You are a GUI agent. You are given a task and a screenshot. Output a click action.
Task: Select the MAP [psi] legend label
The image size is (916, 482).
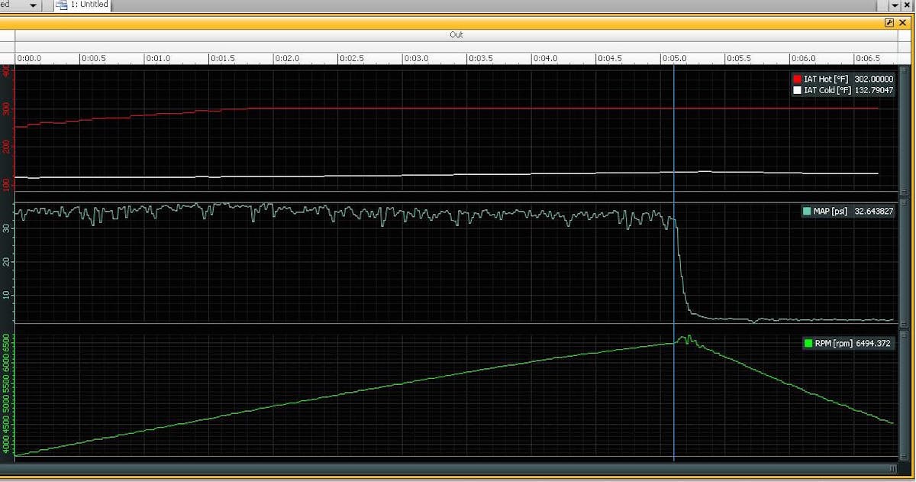point(832,212)
